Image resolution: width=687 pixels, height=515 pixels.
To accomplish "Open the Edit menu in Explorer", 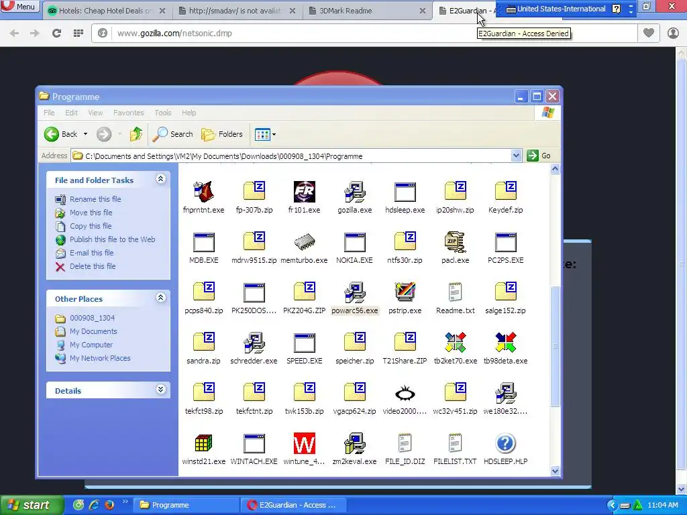I will point(71,113).
